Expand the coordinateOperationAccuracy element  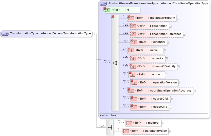(x=194, y=91)
